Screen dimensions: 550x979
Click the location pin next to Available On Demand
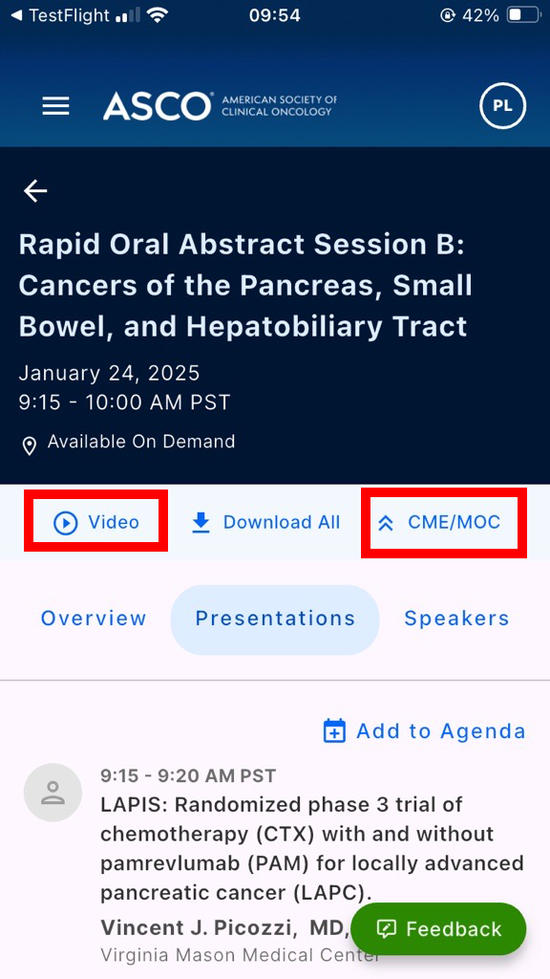tap(30, 443)
